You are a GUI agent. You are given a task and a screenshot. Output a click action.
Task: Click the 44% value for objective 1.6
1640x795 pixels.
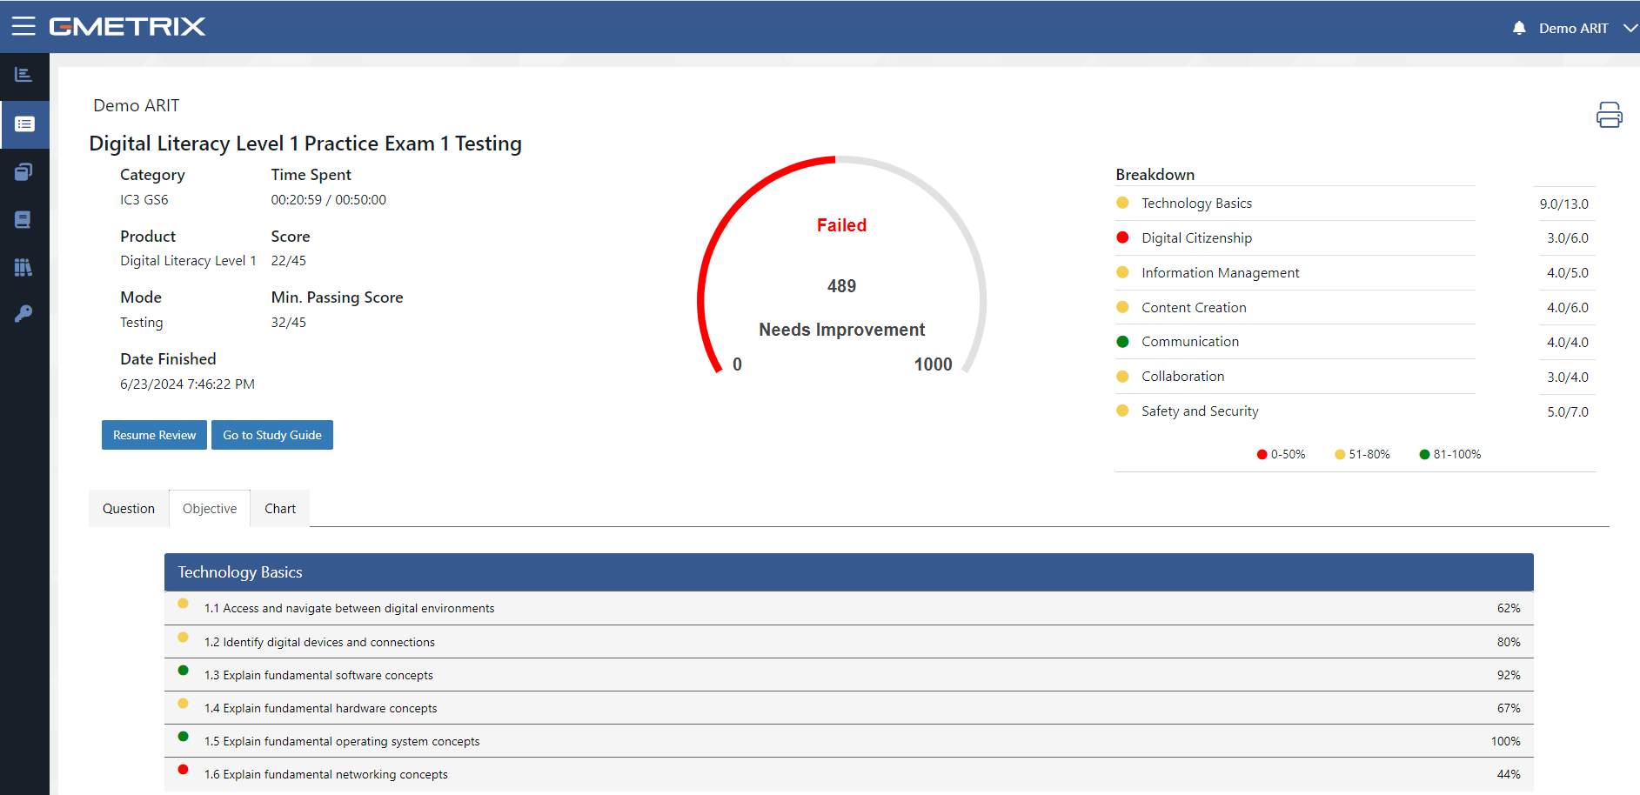pyautogui.click(x=1509, y=774)
